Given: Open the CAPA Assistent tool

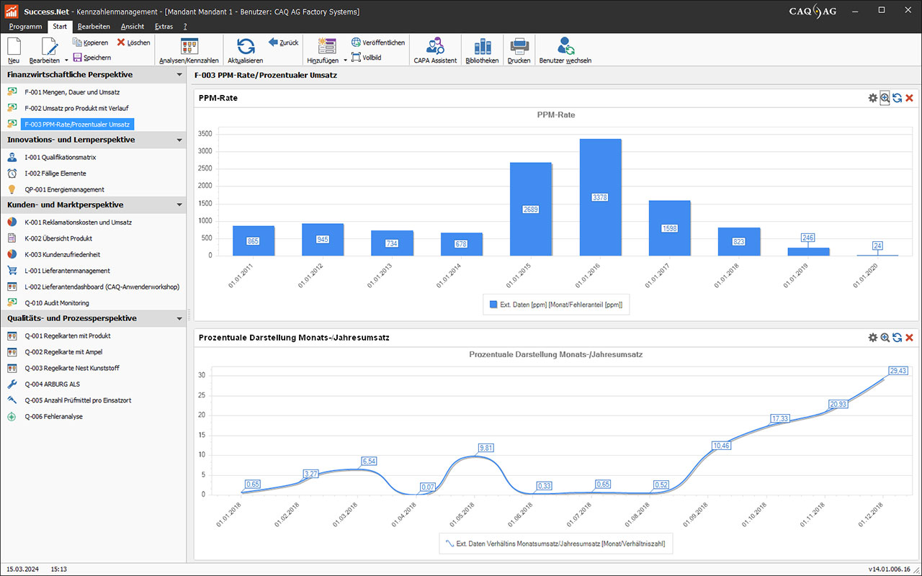Looking at the screenshot, I should 434,47.
